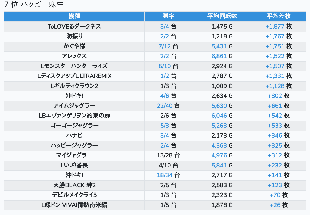This screenshot has height=215, width=310.
Task: Click the 5/10 台 win rate value
Action: coord(168,66)
